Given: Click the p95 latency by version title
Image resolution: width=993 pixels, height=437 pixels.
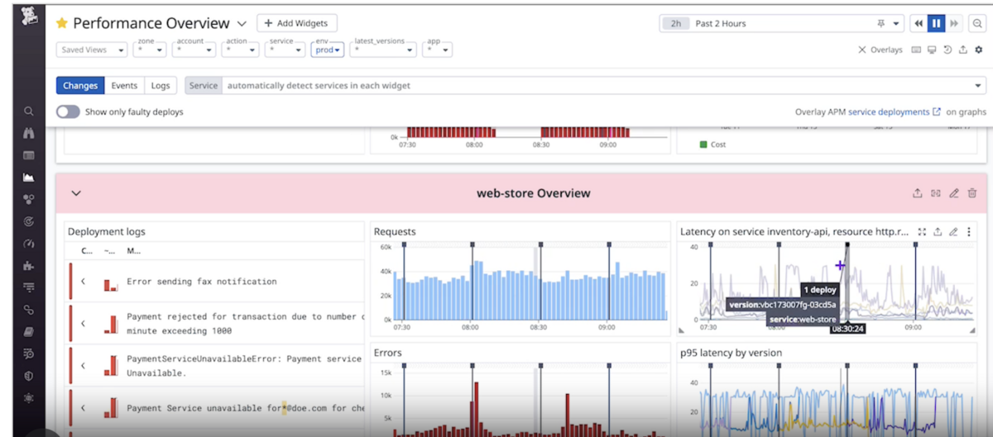Looking at the screenshot, I should pyautogui.click(x=731, y=353).
